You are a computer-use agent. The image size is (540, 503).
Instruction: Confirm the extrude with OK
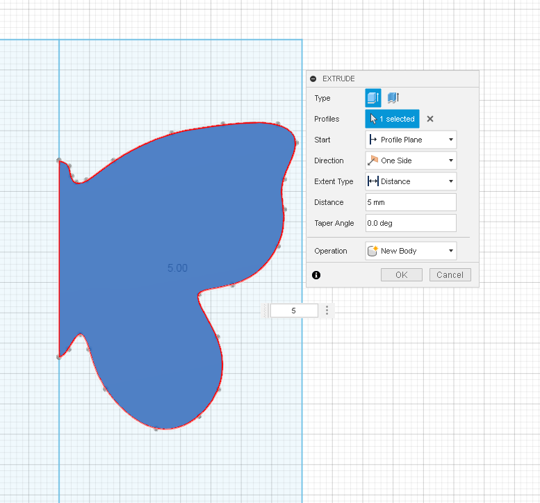point(402,274)
